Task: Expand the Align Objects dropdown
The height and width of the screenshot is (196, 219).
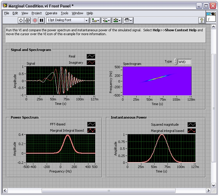Action: (96, 20)
